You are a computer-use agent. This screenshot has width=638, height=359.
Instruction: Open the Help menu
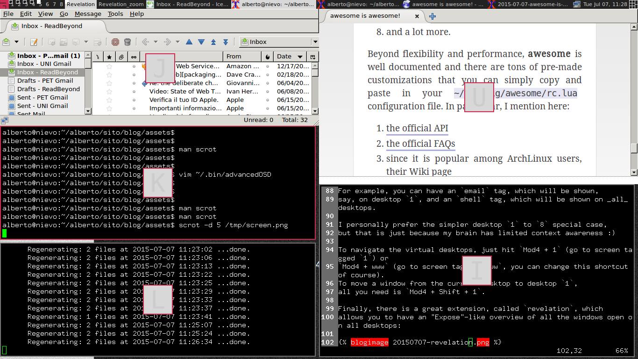[x=137, y=14]
